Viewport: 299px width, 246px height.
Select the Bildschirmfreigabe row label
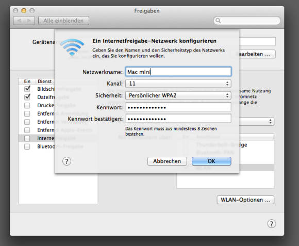pos(59,89)
